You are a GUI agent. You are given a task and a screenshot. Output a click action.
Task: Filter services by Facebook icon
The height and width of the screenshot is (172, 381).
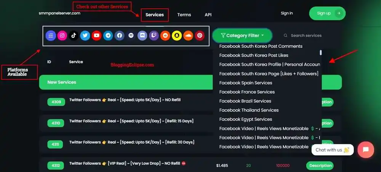[119, 36]
